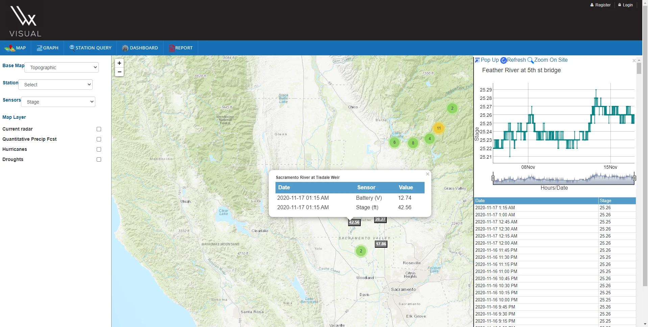648x327 pixels.
Task: Click the Login lock icon
Action: pyautogui.click(x=620, y=5)
